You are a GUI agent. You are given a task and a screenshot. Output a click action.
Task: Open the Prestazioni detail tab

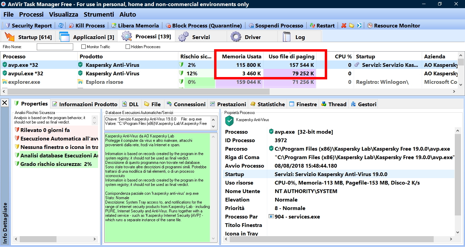[228, 104]
